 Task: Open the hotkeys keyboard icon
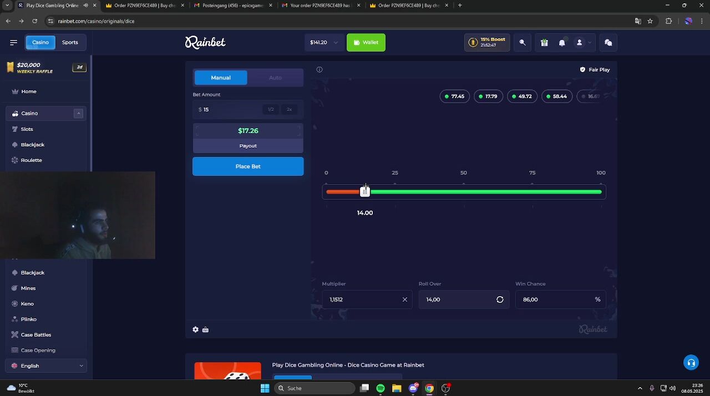point(205,329)
